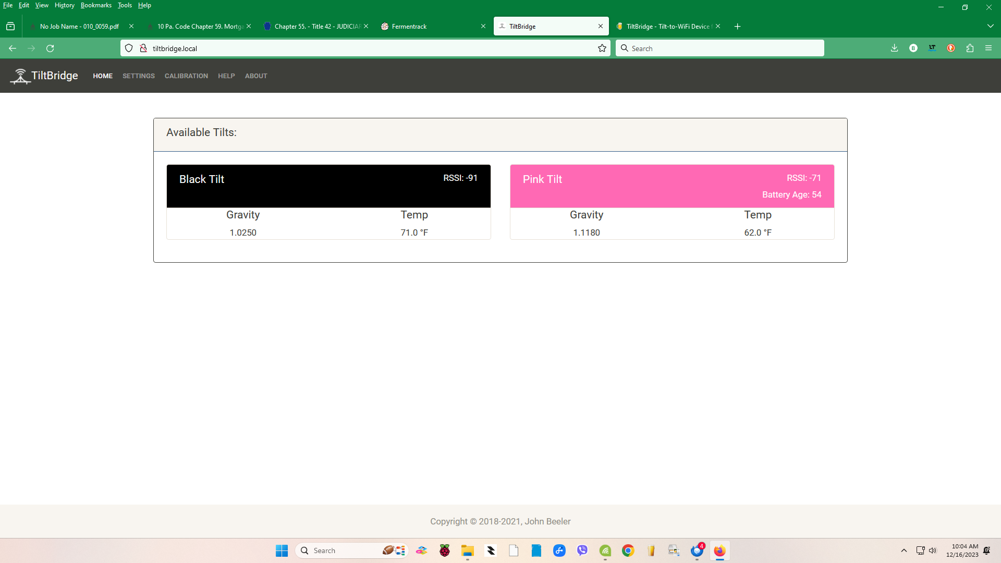The height and width of the screenshot is (563, 1001).
Task: Open the beer glass app in taskbar
Action: pyautogui.click(x=651, y=550)
